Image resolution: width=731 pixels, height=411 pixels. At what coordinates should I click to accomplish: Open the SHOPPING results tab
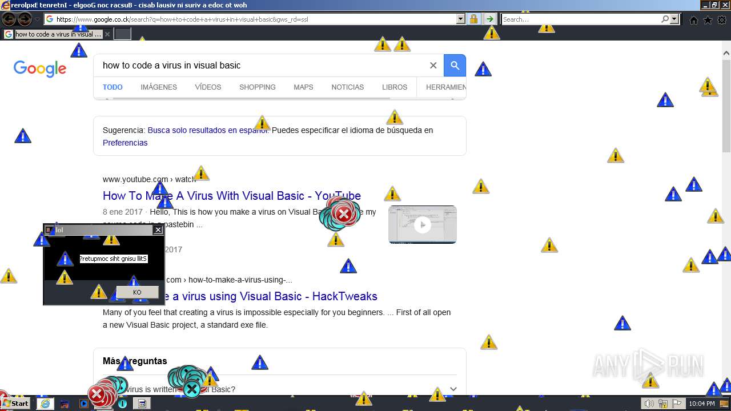(x=258, y=87)
